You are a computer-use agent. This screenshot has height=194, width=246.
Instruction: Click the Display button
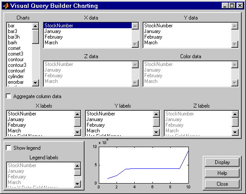pyautogui.click(x=222, y=162)
